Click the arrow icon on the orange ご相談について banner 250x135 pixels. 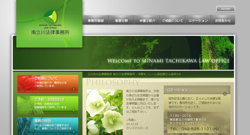click(73, 89)
